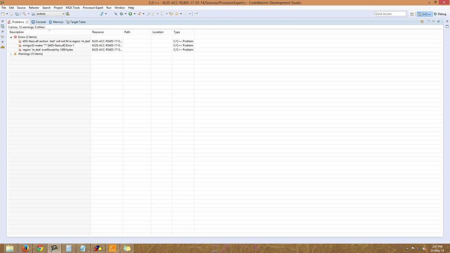Open the build configuration dropdown arrow beside hammer
This screenshot has width=450, height=253.
pos(28,14)
